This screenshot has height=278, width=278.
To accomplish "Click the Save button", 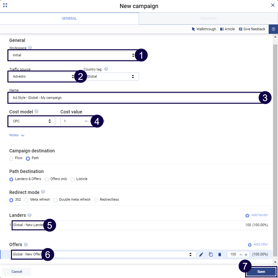I will (x=261, y=272).
